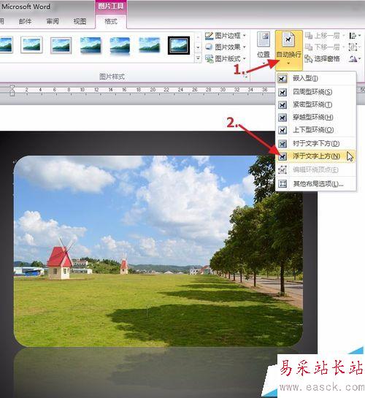
Task: Choose 浮于文字上方(N) option
Action: [316, 156]
